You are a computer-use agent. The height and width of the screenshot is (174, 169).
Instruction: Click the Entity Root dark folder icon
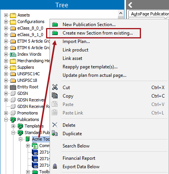tap(13, 87)
